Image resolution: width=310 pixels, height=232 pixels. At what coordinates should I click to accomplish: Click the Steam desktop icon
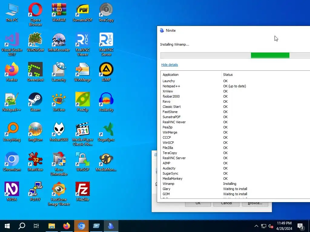[x=35, y=102]
